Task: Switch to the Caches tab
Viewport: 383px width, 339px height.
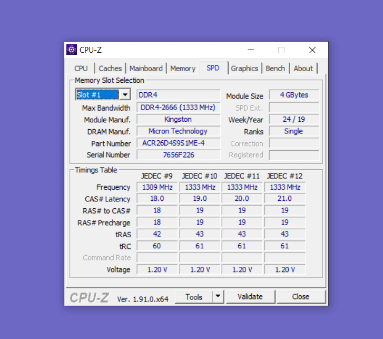Action: coord(110,69)
